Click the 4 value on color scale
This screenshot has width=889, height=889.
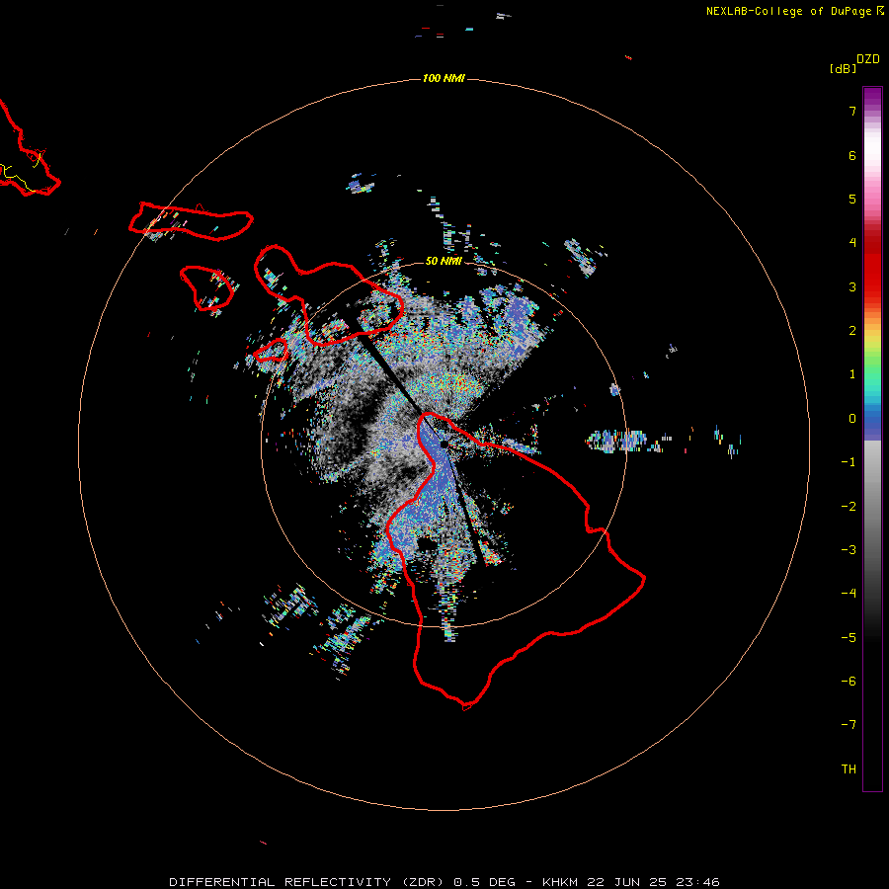point(852,243)
